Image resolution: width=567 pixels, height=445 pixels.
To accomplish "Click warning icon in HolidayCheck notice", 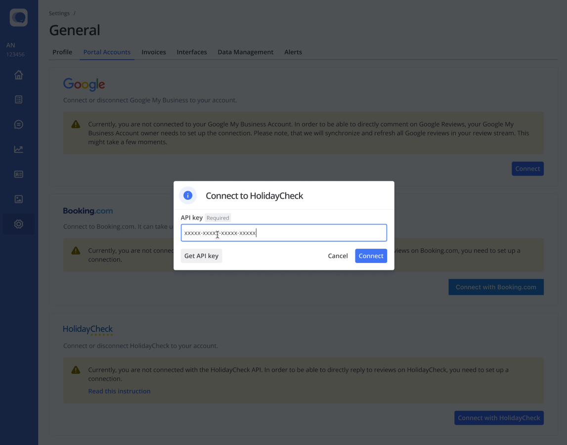I will coord(76,370).
